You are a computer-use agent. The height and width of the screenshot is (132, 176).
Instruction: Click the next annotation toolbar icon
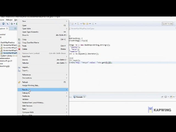[x=73, y=24]
